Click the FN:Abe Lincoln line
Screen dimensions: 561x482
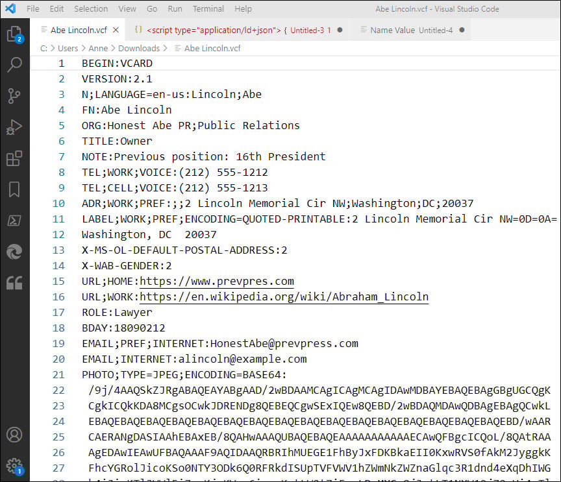tap(127, 110)
